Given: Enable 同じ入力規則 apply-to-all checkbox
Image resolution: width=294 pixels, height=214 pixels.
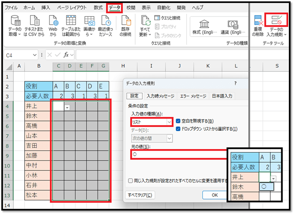Looking at the screenshot, I should (130, 181).
